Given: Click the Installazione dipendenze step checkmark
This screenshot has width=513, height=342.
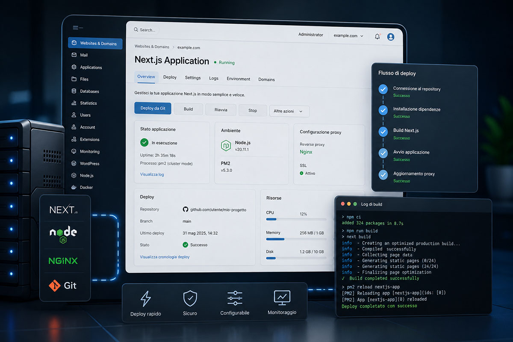Looking at the screenshot, I should tap(383, 110).
